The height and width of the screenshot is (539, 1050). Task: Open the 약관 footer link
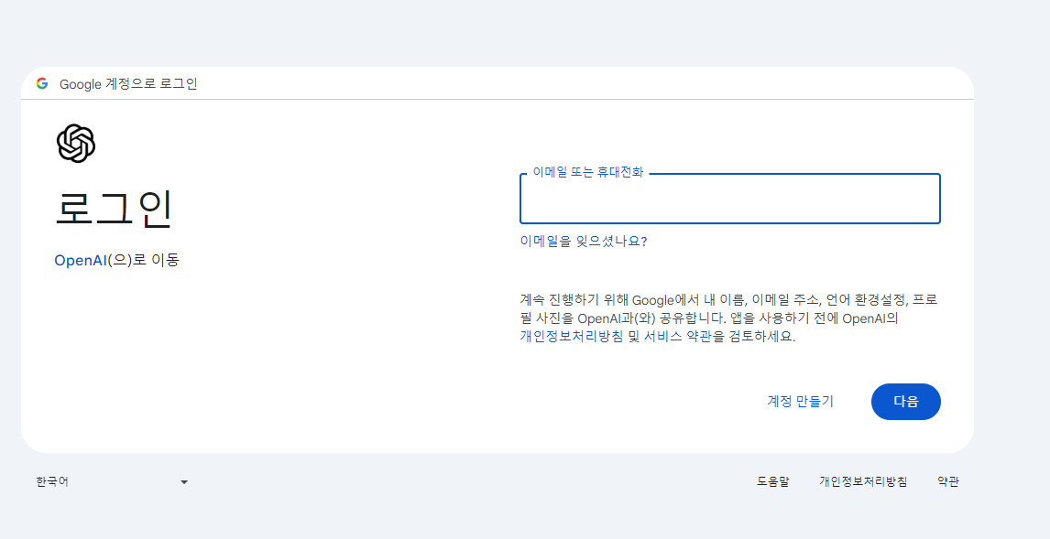pyautogui.click(x=948, y=481)
